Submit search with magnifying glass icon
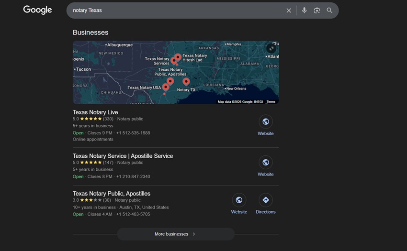Screen dimensions: 407x251 [329, 11]
